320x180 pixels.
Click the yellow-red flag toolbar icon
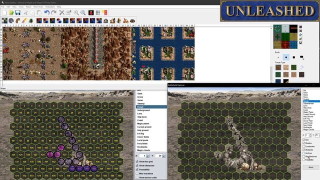pyautogui.click(x=105, y=12)
